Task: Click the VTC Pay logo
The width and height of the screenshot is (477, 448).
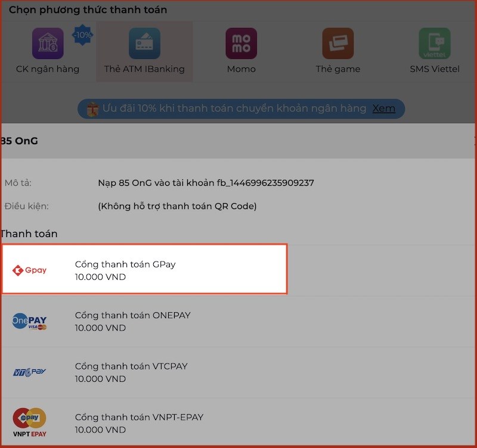Action: 29,372
